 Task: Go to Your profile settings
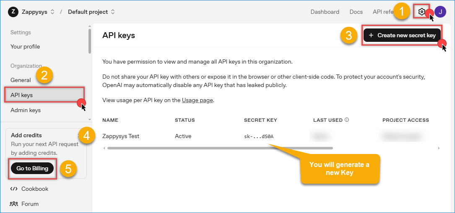[x=25, y=46]
